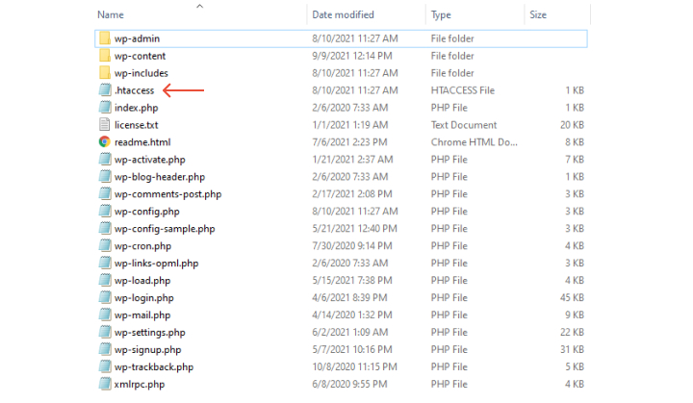Select the xmlrpc.php file name
Screen dimensions: 693x403
140,384
